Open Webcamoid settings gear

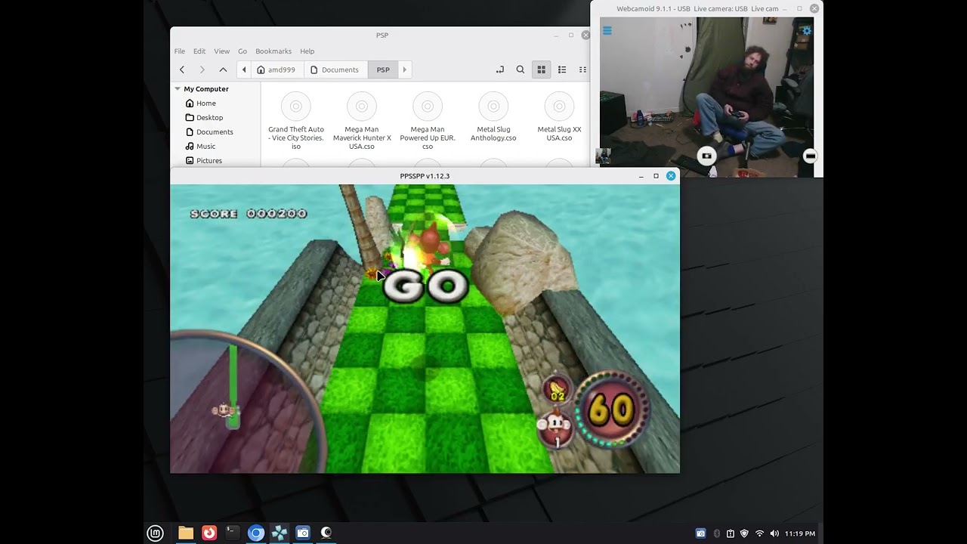[x=806, y=31]
